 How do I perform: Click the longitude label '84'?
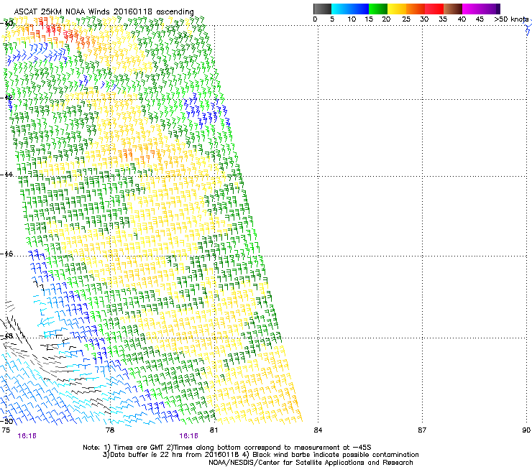(318, 430)
